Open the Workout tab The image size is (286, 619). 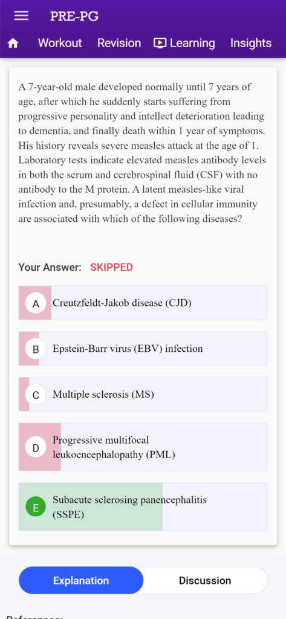point(60,43)
